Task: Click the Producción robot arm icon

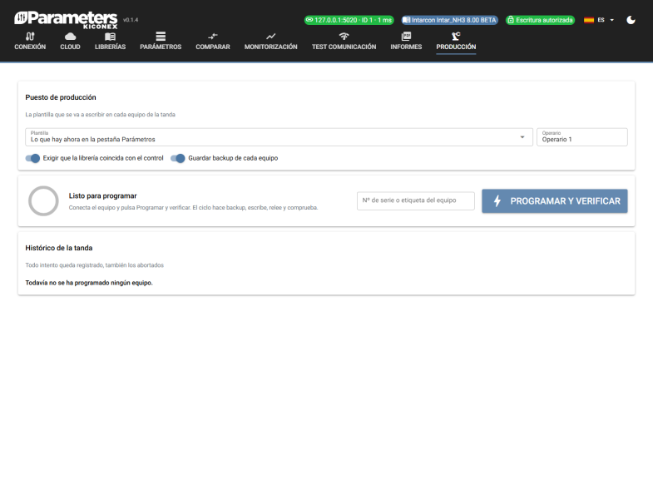Action: coord(456,37)
